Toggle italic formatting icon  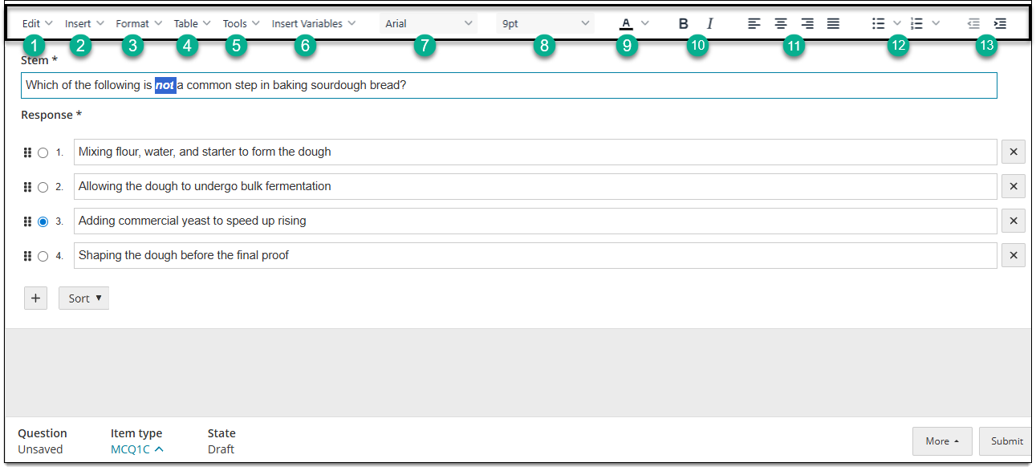tap(709, 24)
